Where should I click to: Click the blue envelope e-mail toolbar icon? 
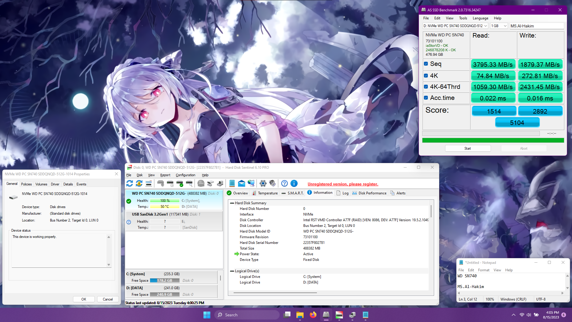pyautogui.click(x=242, y=183)
